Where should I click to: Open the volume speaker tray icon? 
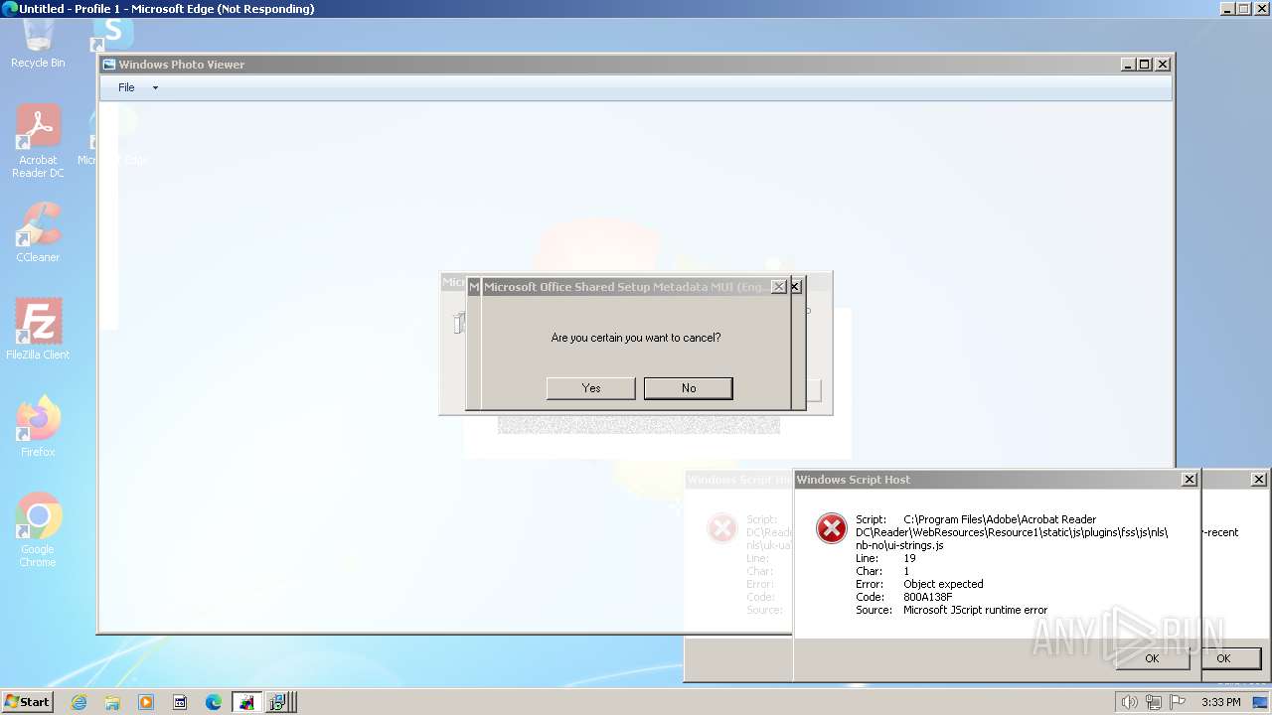point(1129,702)
